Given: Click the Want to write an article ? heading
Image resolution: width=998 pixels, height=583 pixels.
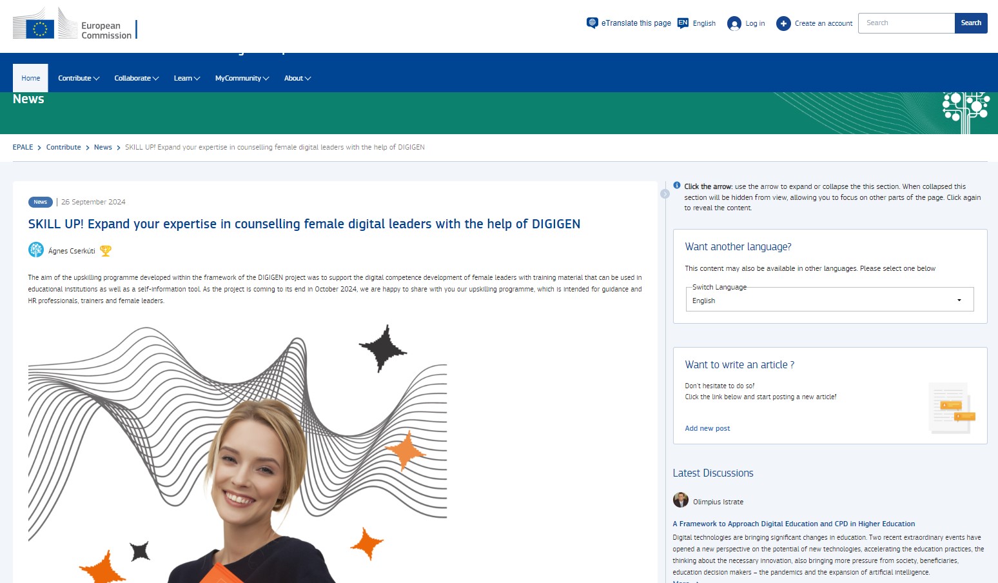Looking at the screenshot, I should (739, 364).
